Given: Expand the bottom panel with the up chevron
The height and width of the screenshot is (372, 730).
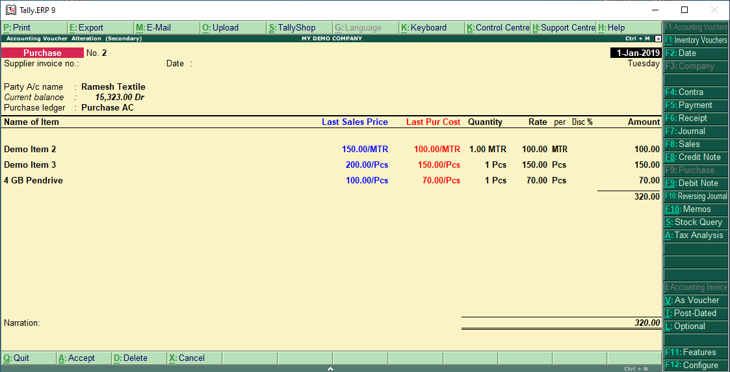Looking at the screenshot, I should 331,369.
